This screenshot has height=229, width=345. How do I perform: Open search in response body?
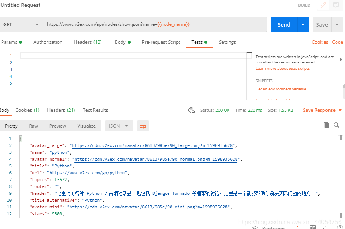pos(336,125)
